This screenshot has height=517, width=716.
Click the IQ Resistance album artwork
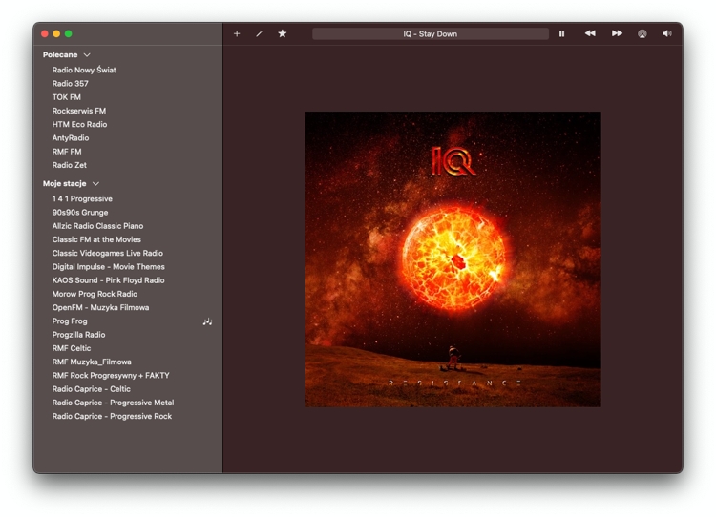453,259
